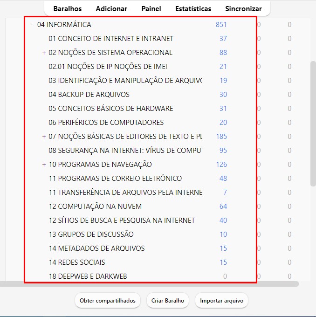Open the Estatísticas tab

coord(193,9)
